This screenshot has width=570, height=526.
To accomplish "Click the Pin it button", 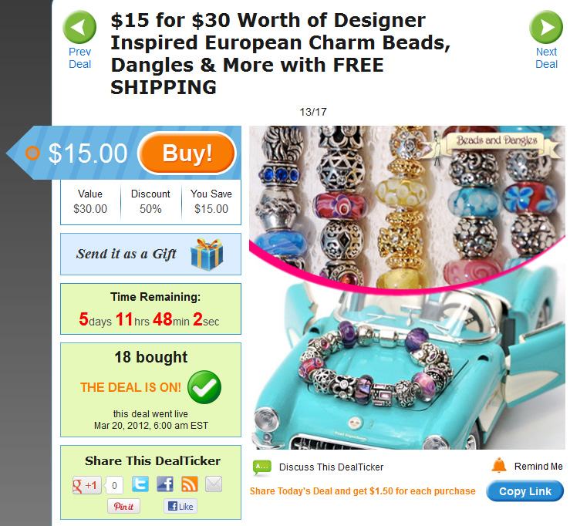I will click(123, 506).
